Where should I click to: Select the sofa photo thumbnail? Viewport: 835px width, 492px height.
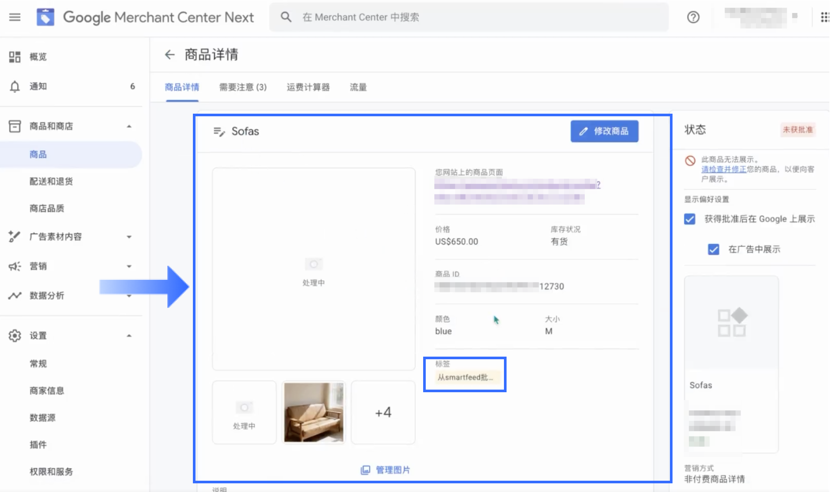[x=314, y=412]
